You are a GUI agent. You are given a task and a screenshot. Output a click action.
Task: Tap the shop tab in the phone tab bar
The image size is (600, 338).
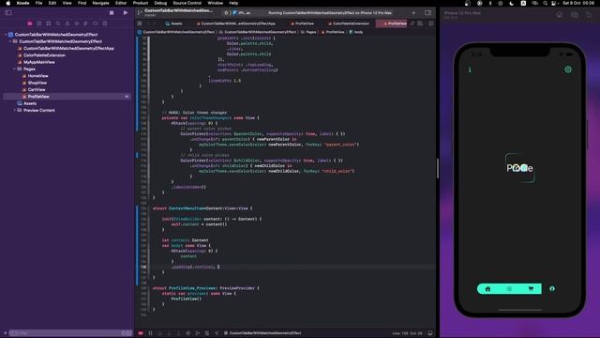(509, 288)
